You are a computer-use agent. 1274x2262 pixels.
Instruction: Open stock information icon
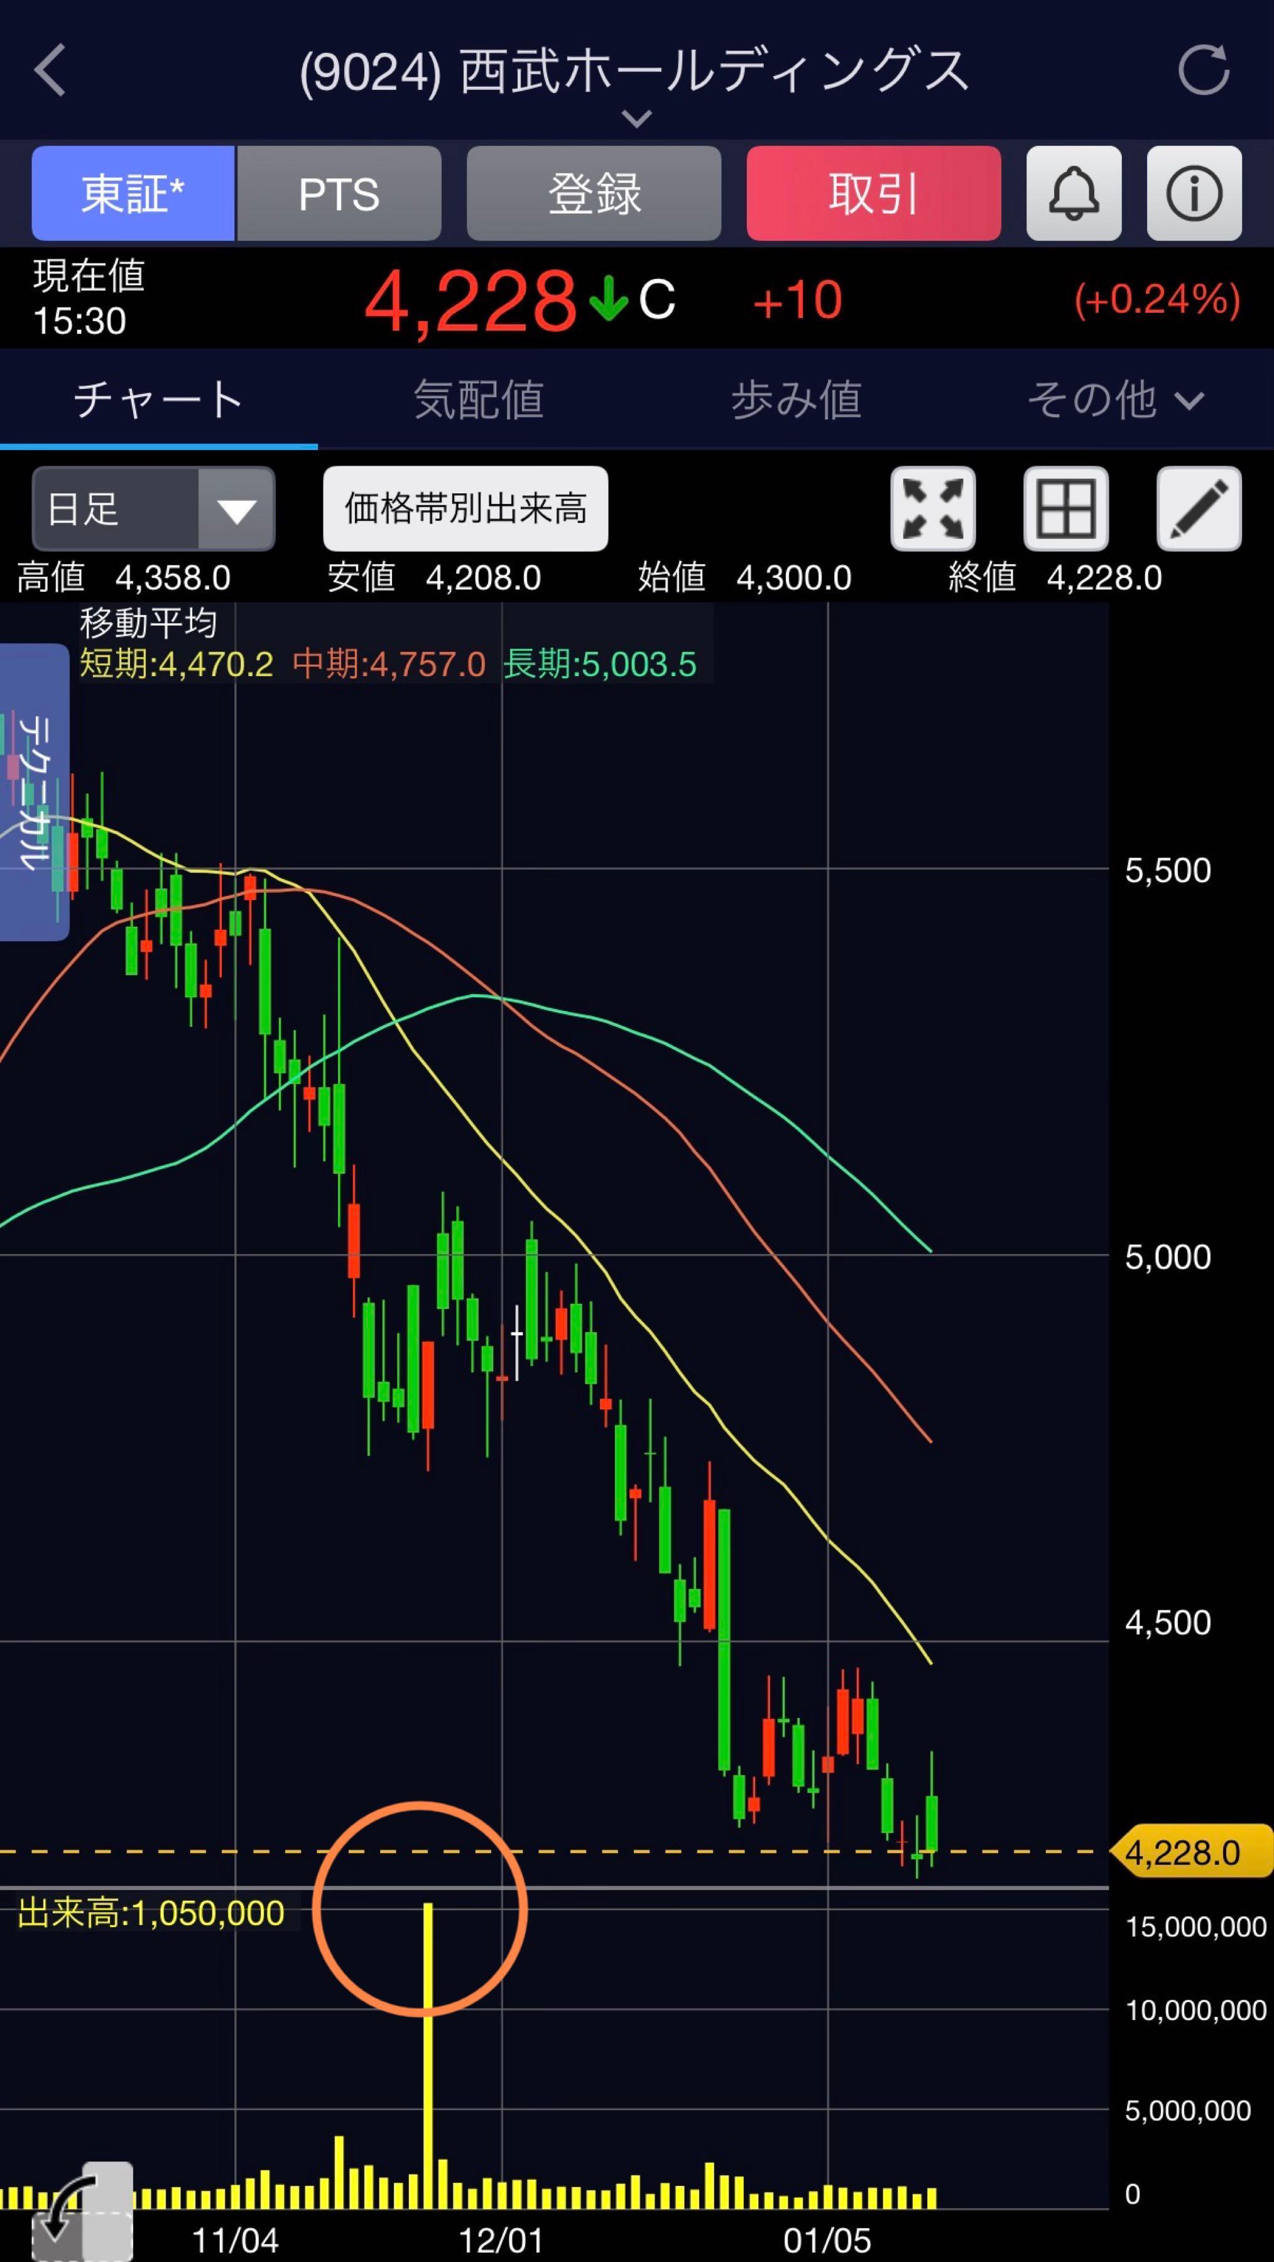click(1193, 193)
